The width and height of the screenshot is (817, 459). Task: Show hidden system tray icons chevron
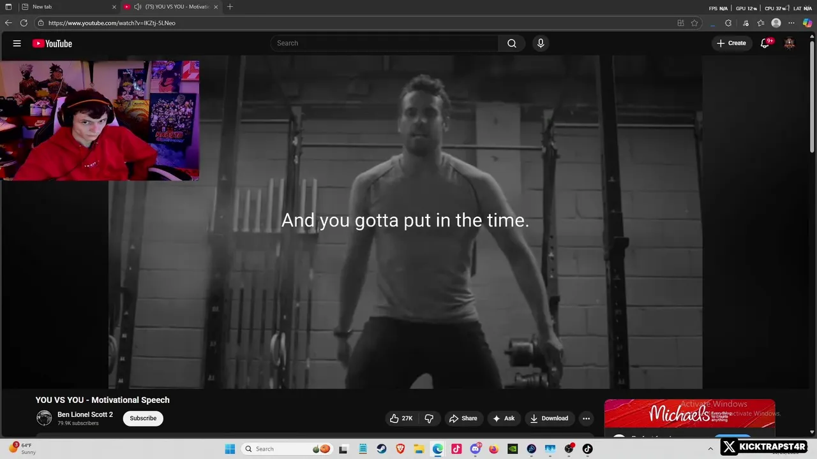pyautogui.click(x=710, y=449)
